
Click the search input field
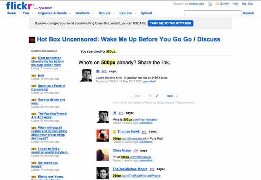tap(213, 13)
